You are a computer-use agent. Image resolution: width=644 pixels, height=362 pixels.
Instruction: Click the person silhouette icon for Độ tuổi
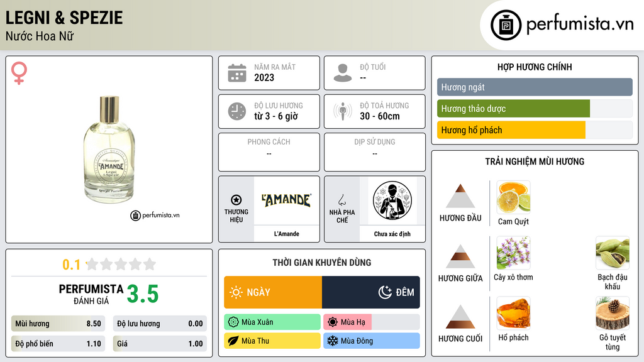343,73
